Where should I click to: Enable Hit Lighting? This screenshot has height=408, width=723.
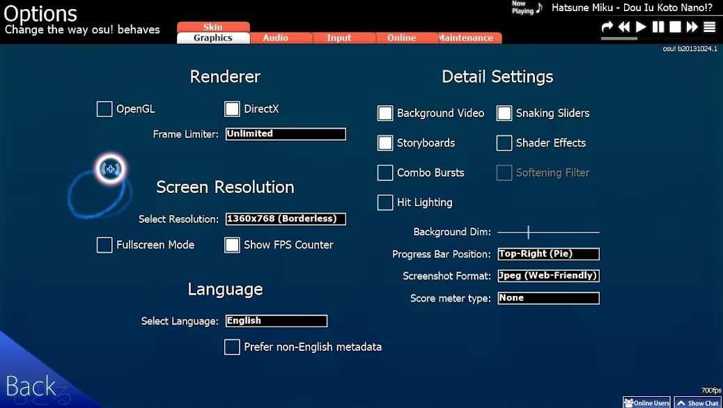385,203
